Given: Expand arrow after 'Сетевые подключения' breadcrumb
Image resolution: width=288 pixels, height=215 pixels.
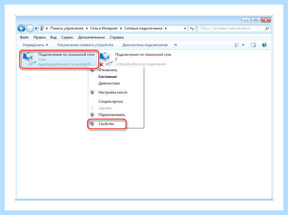Looking at the screenshot, I should 166,28.
